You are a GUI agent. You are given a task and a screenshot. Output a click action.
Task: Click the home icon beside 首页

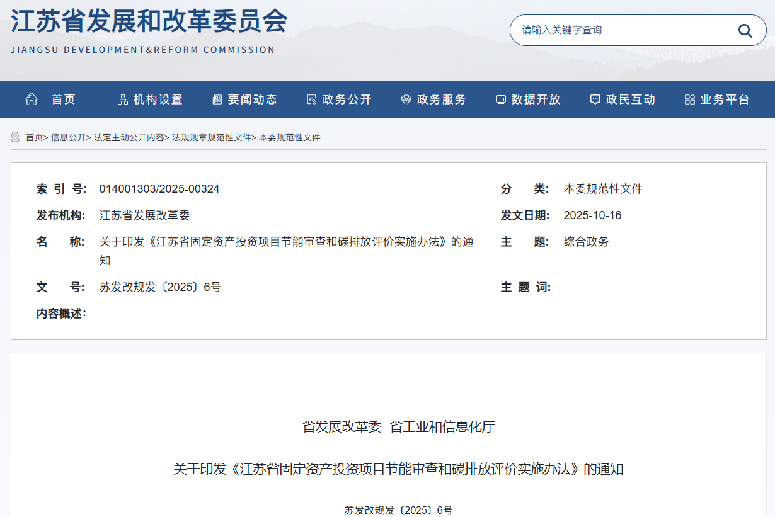32,99
